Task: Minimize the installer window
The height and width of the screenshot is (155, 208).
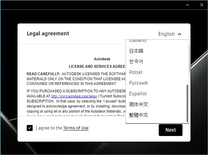Action: pyautogui.click(x=188, y=5)
